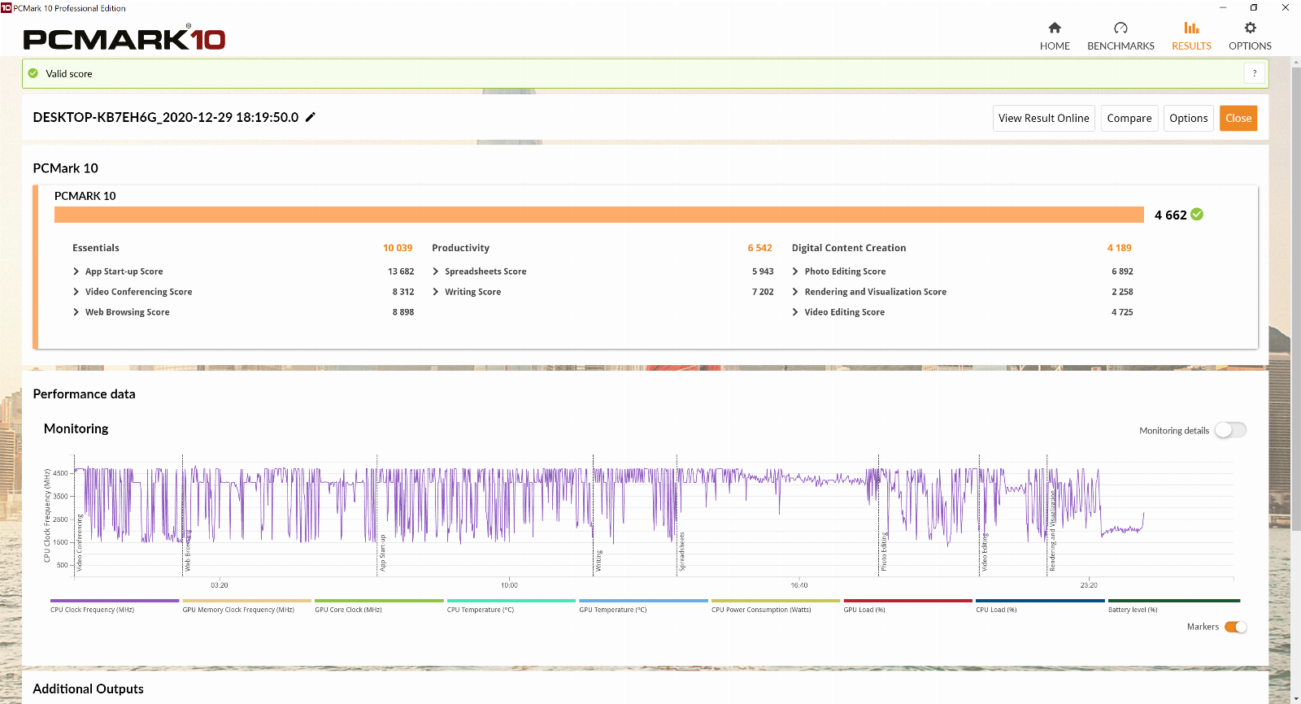Image resolution: width=1301 pixels, height=704 pixels.
Task: Click the Video Conferencing marker in chart
Action: (80, 543)
